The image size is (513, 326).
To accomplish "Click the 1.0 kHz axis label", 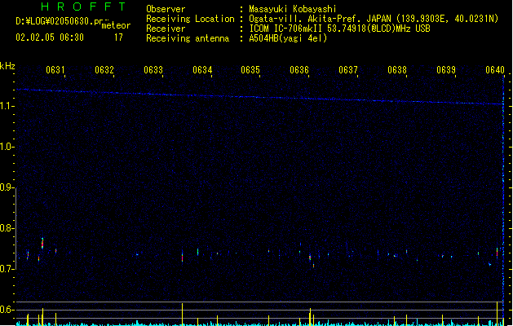I will 7,147.
